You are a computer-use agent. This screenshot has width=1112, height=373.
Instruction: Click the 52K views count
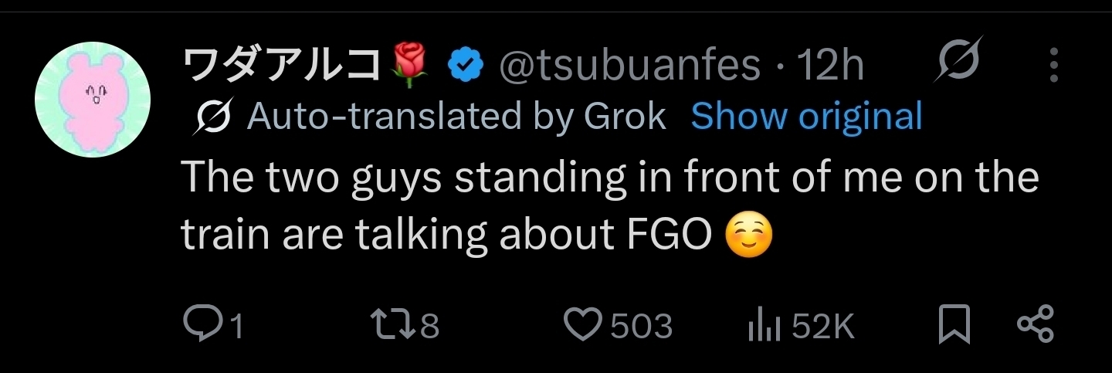click(x=823, y=326)
